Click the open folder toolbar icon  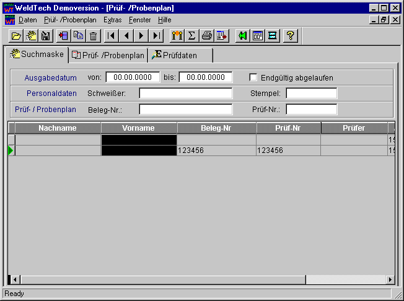[17, 36]
